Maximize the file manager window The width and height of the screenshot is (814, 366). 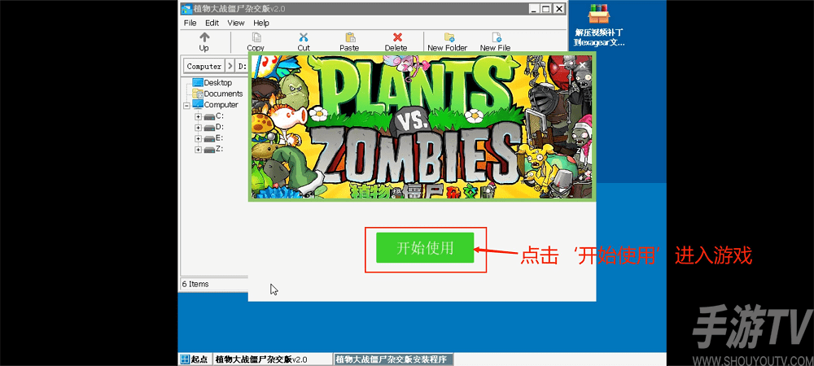pyautogui.click(x=545, y=9)
